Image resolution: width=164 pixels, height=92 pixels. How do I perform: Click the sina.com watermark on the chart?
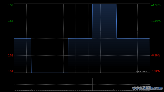141,71
